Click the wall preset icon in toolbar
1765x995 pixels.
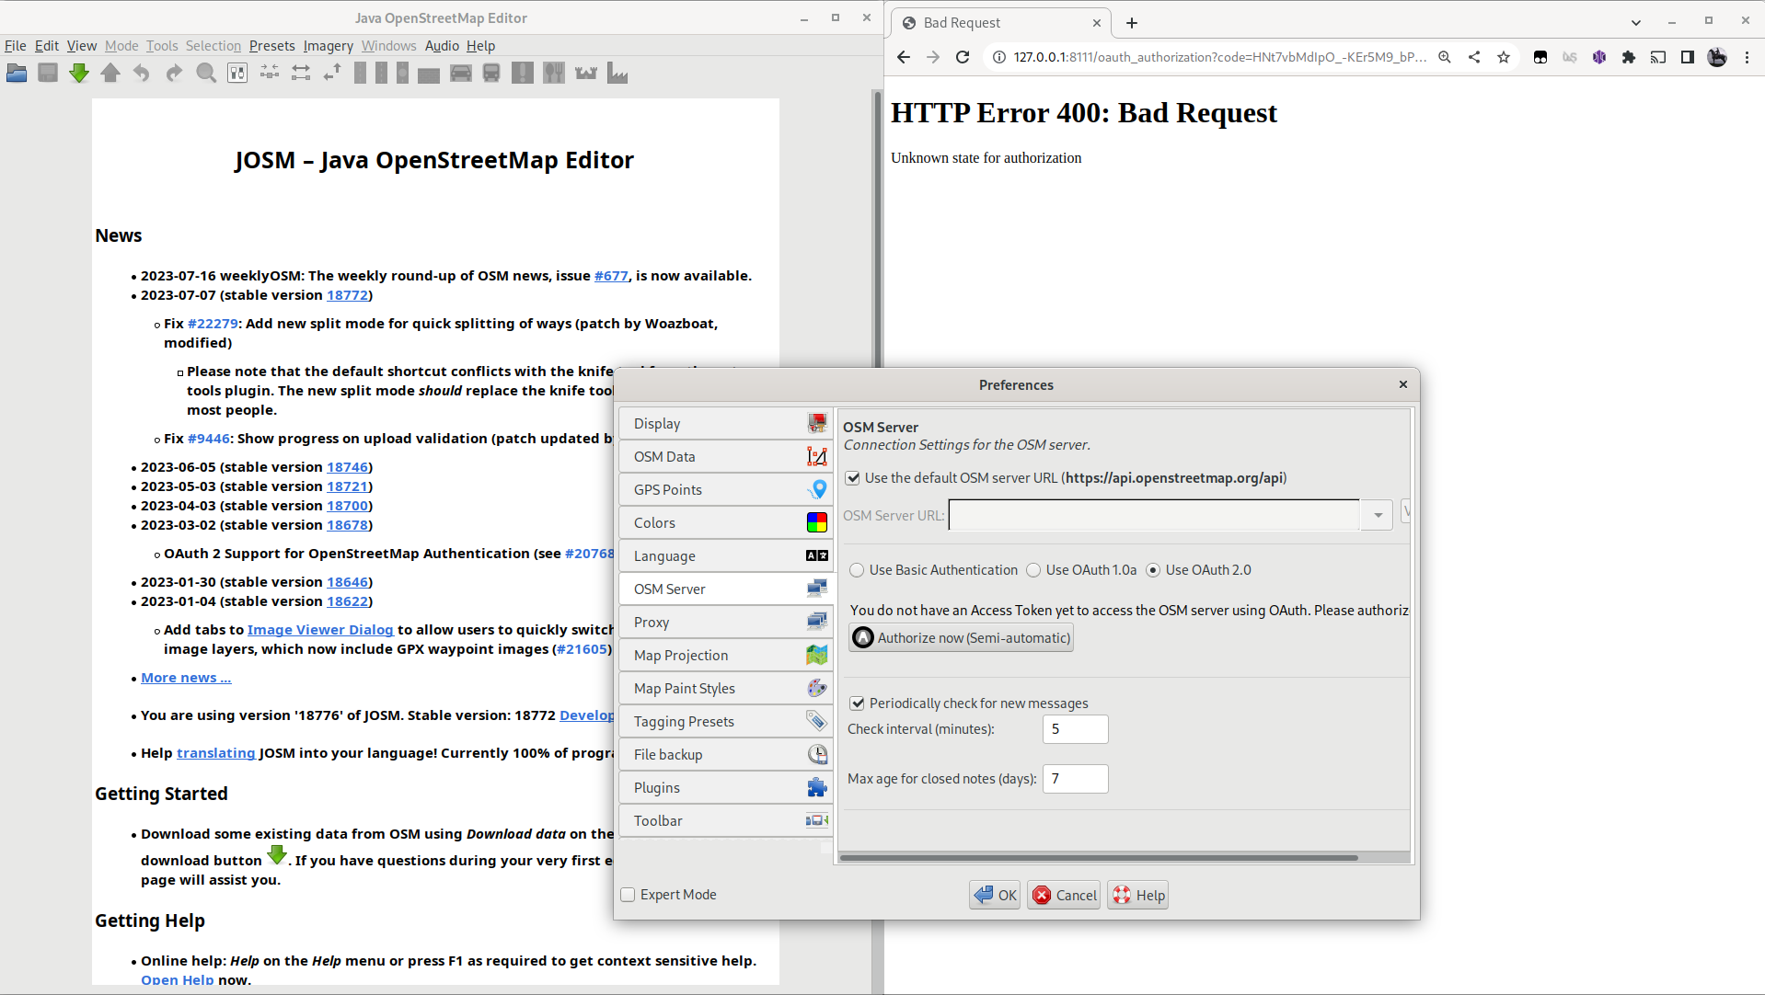(x=429, y=74)
